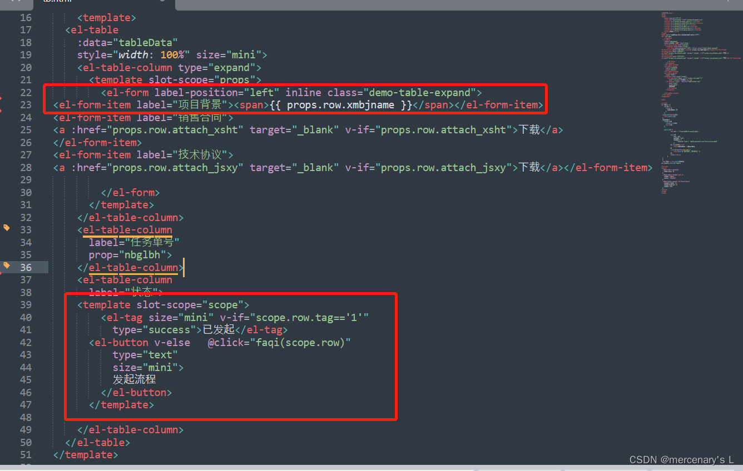Viewport: 743px width, 471px height.
Task: Select line number 20 in the gutter
Action: click(26, 67)
